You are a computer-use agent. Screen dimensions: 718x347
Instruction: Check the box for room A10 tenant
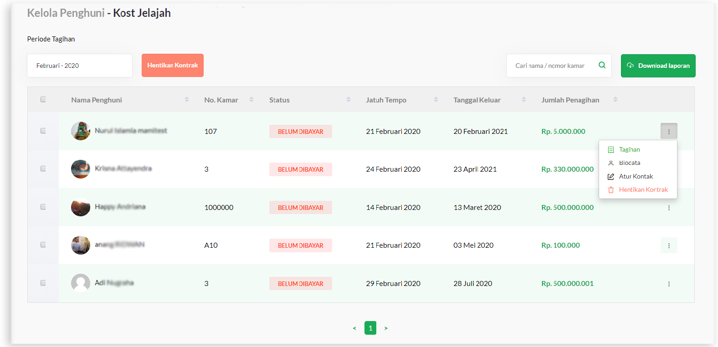[43, 245]
